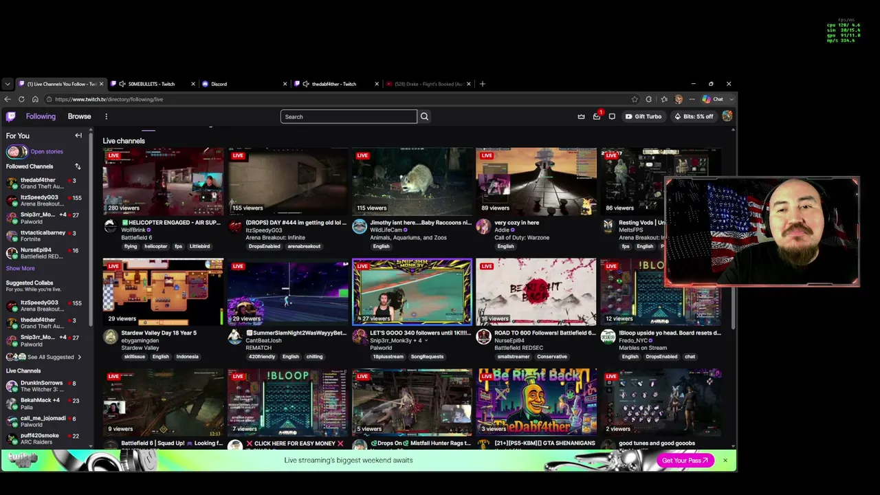Dismiss the weekend streaming banner
The image size is (880, 495).
click(x=725, y=460)
